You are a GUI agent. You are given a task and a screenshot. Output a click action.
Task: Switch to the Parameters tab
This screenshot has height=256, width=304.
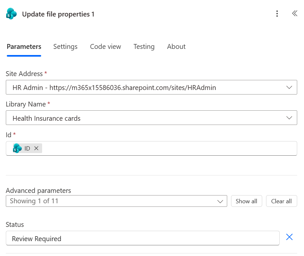coord(24,47)
